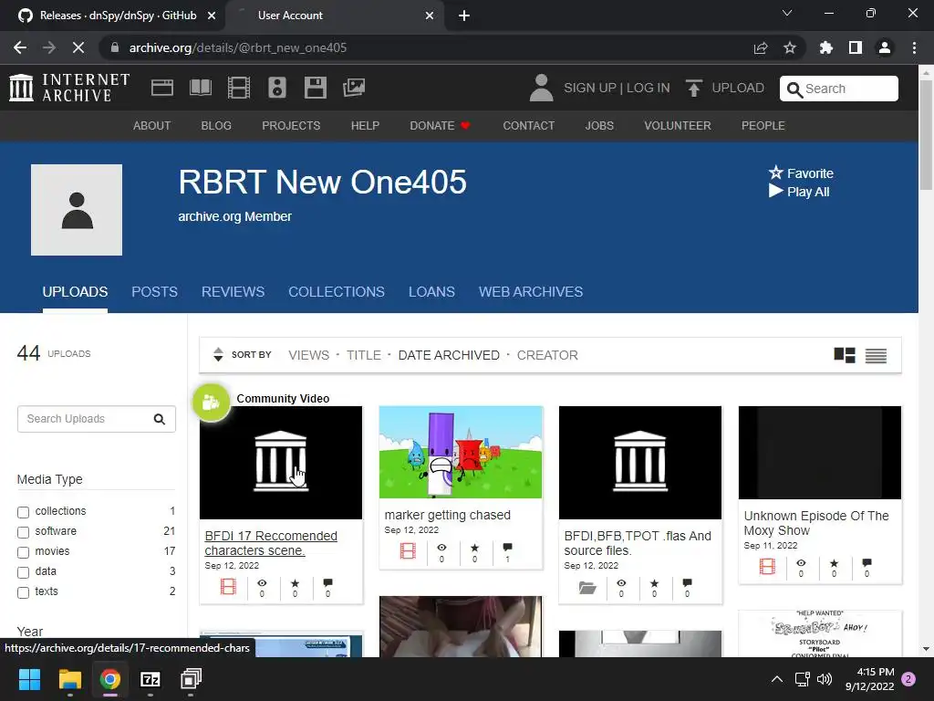
Task: Switch to tile view layout icon
Action: (x=845, y=355)
